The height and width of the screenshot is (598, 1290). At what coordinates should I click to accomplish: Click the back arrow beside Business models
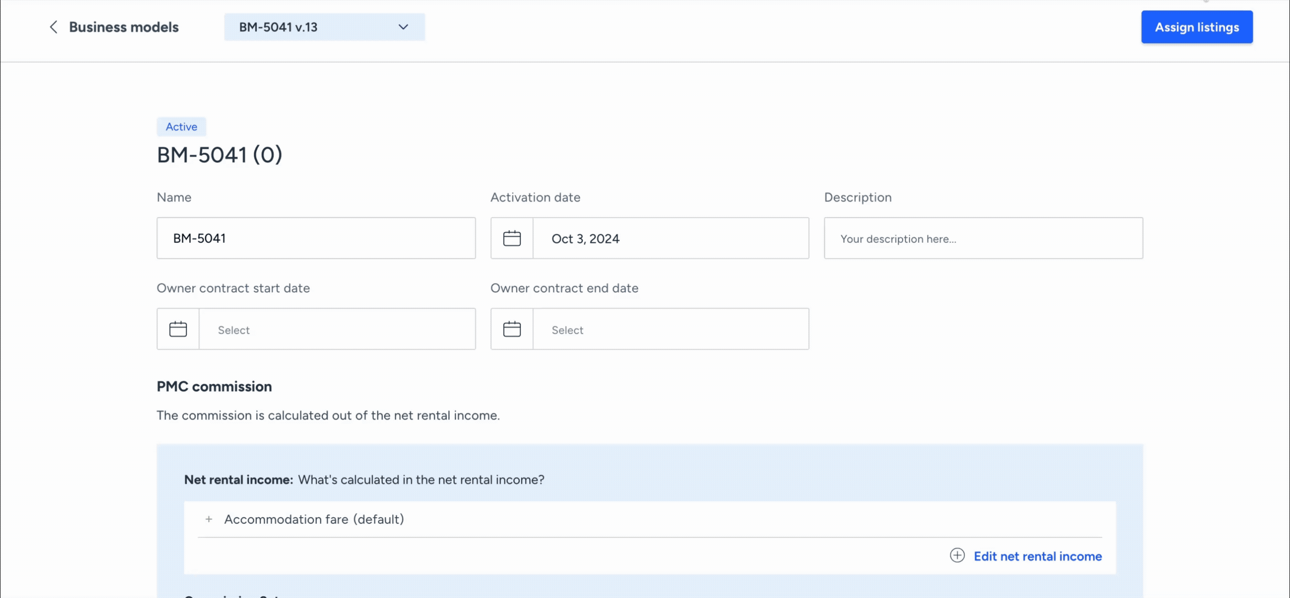[53, 27]
